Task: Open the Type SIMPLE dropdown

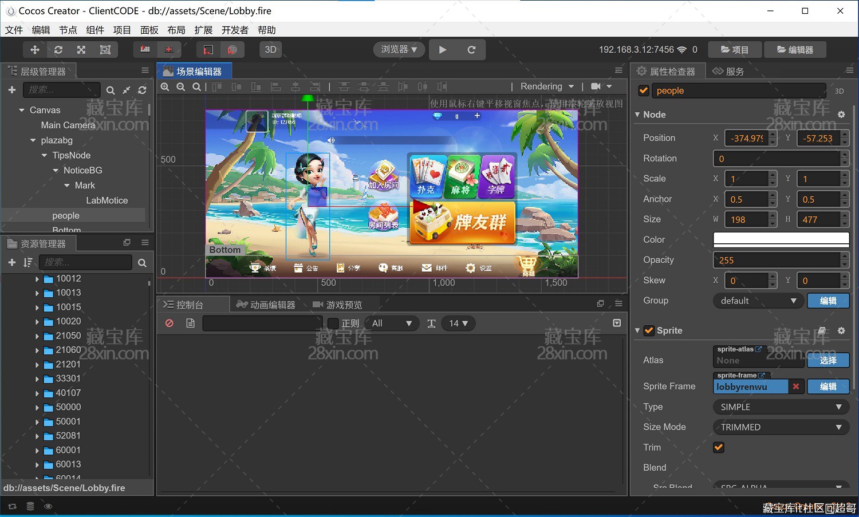Action: 781,407
